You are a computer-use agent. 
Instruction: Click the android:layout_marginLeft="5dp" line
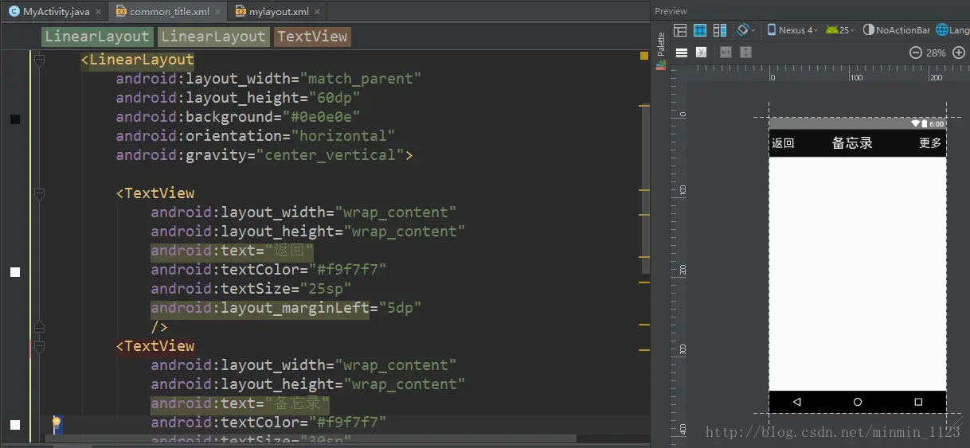(286, 308)
